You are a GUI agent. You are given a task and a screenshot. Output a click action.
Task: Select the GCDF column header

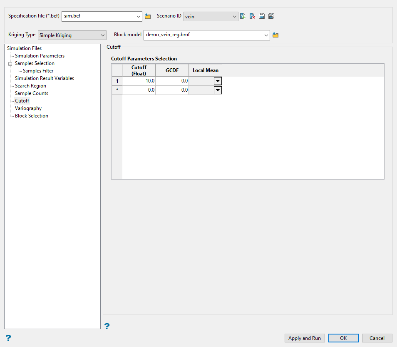pos(172,70)
